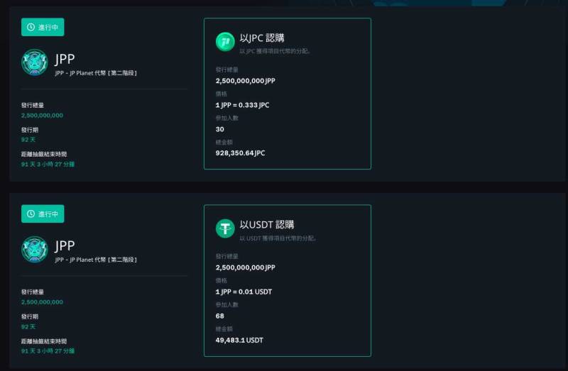The image size is (568, 371).
Task: Click the JPC coin icon in the first card
Action: [x=225, y=42]
